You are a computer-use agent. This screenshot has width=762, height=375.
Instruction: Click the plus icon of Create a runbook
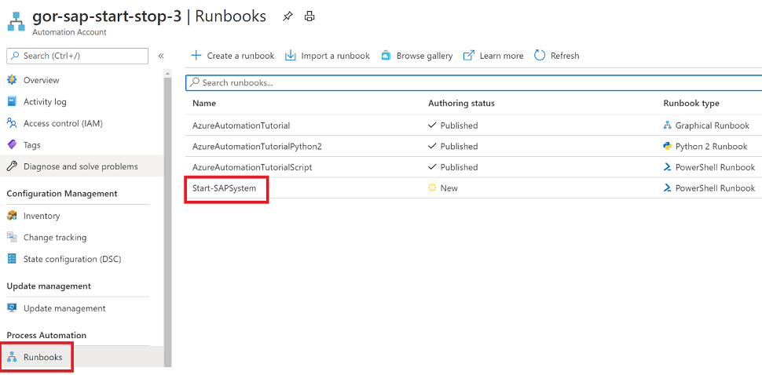click(x=196, y=55)
